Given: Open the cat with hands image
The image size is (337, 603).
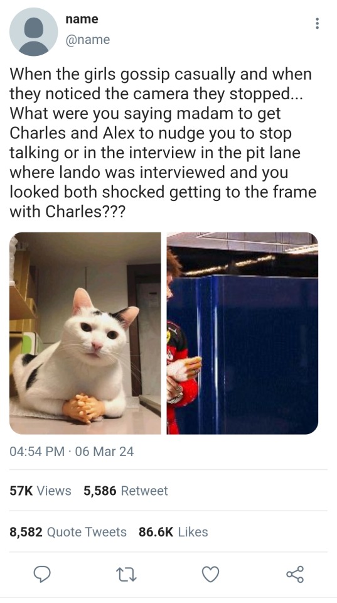Looking at the screenshot, I should [x=85, y=333].
